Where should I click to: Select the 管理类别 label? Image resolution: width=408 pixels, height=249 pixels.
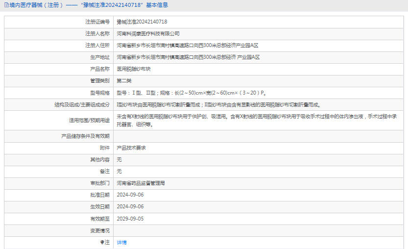(100, 81)
